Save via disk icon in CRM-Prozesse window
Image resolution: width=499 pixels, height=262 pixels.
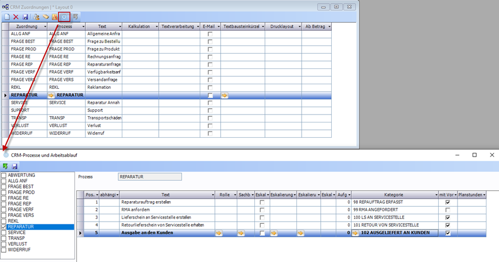(14, 166)
